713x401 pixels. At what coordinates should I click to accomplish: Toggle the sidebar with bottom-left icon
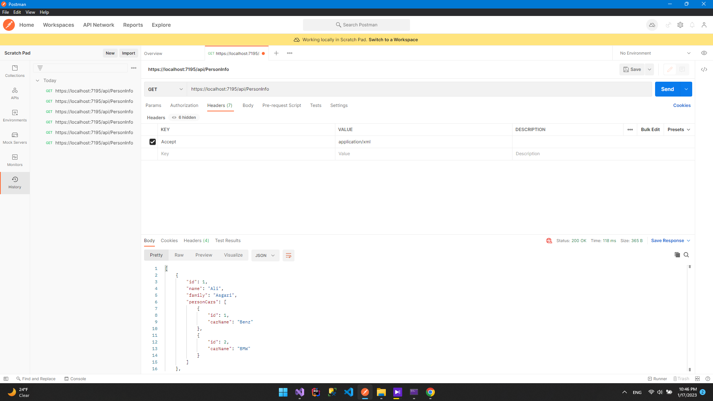pyautogui.click(x=6, y=379)
